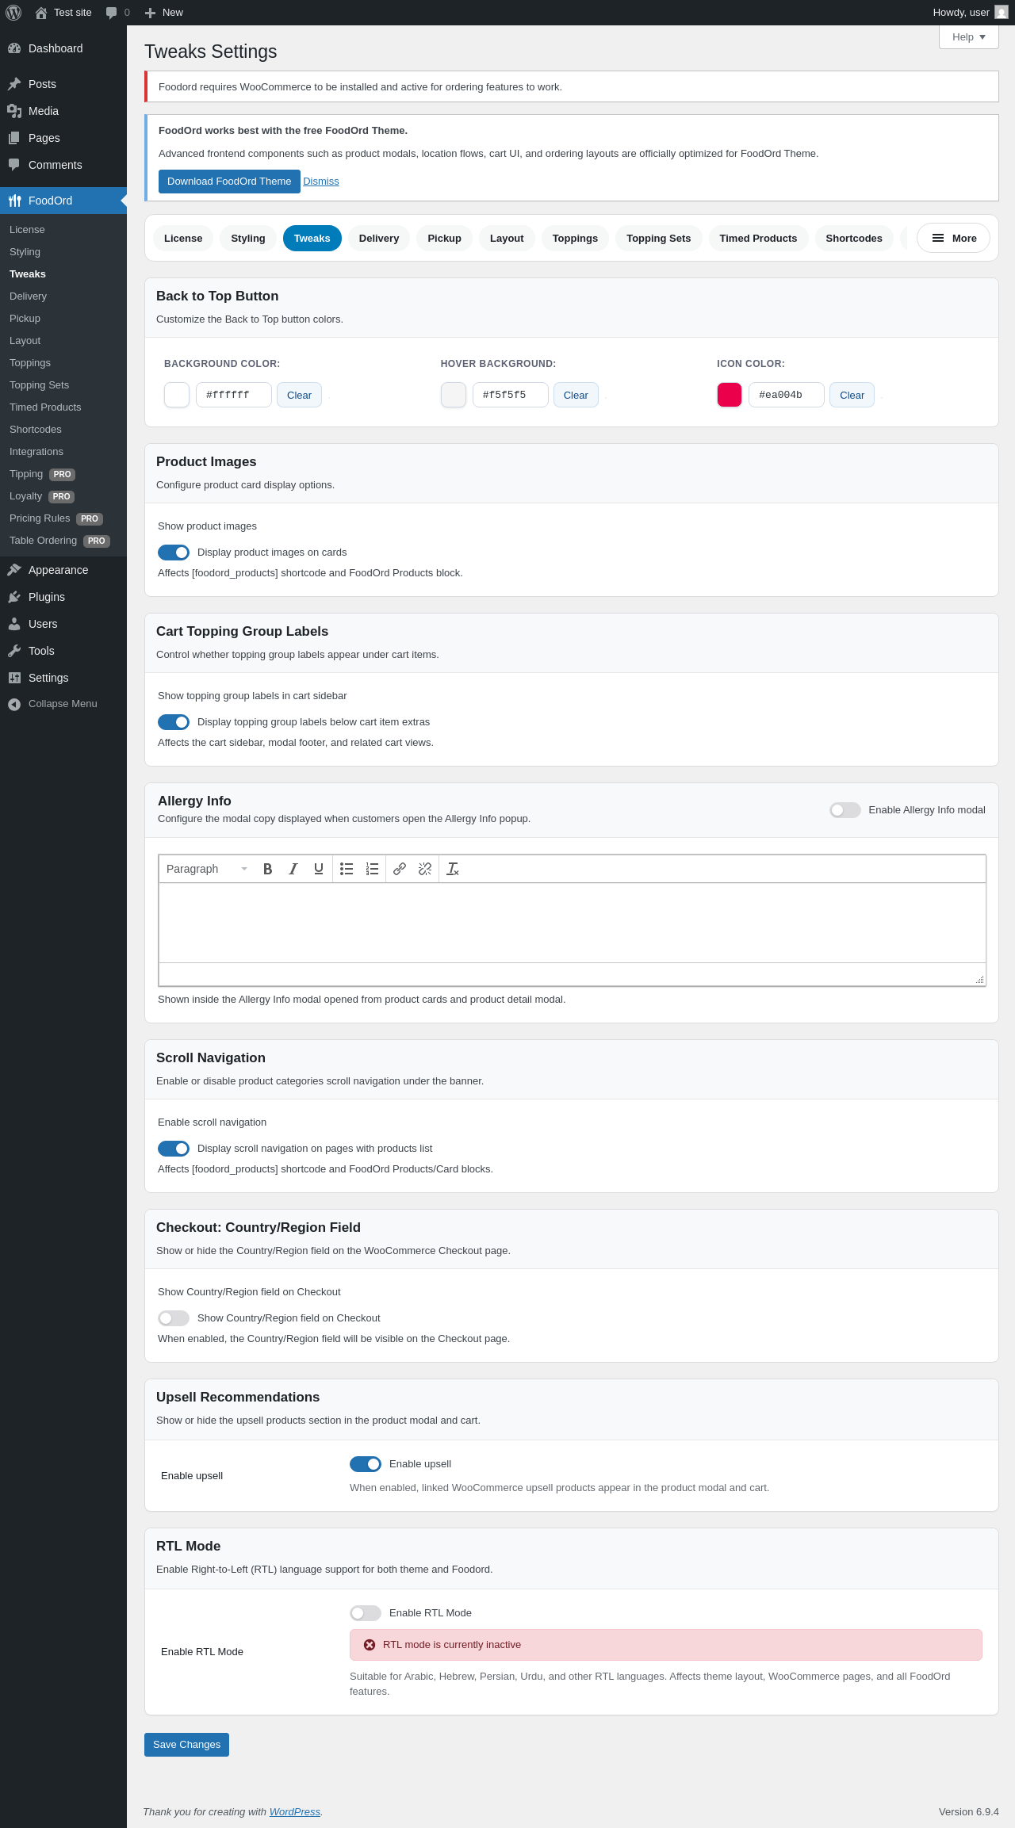
Task: Click the remove link icon
Action: tap(425, 869)
